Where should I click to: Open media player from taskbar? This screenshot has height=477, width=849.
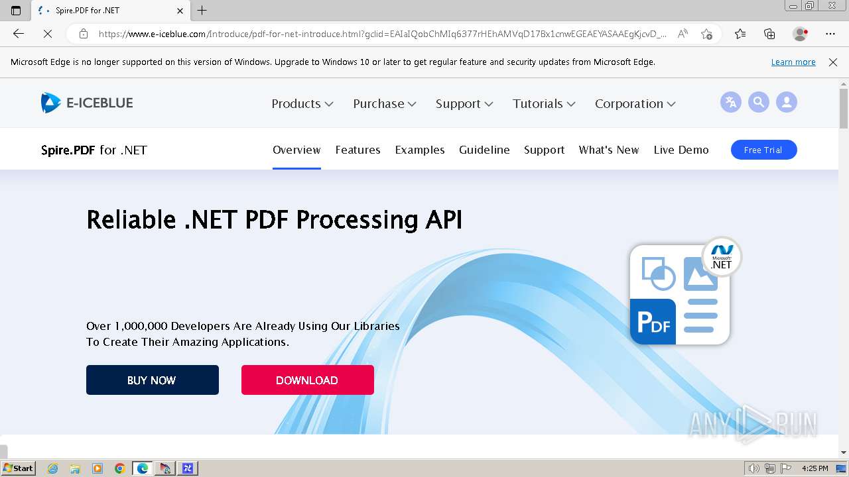tap(98, 468)
